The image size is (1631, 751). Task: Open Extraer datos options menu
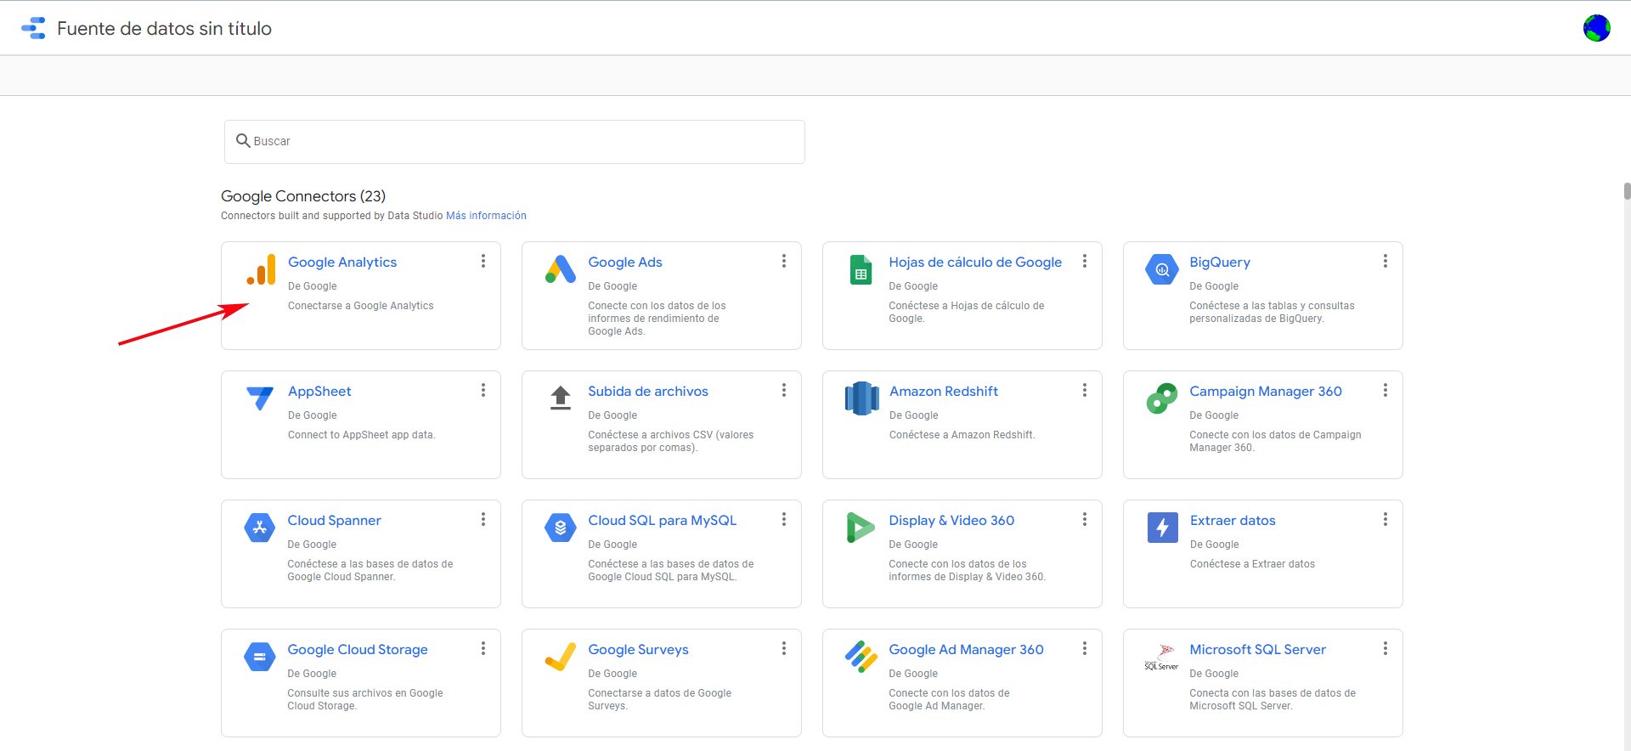click(x=1386, y=519)
